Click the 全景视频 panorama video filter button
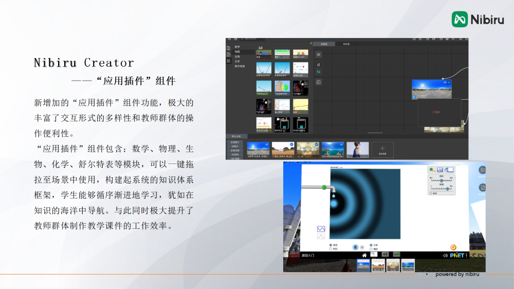Viewport: 514px width, 289px height. point(235,151)
